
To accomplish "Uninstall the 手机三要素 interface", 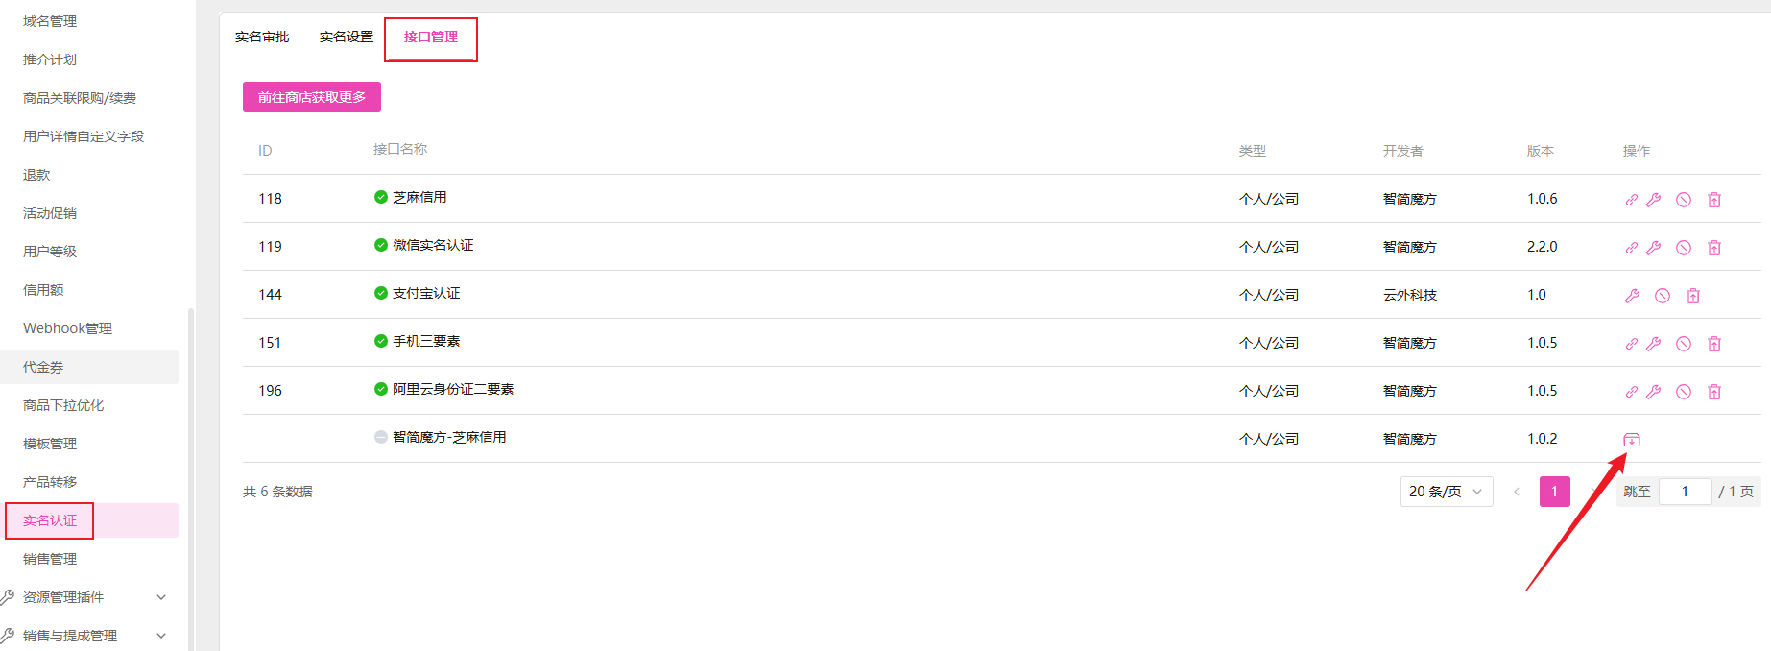I will (x=1714, y=344).
